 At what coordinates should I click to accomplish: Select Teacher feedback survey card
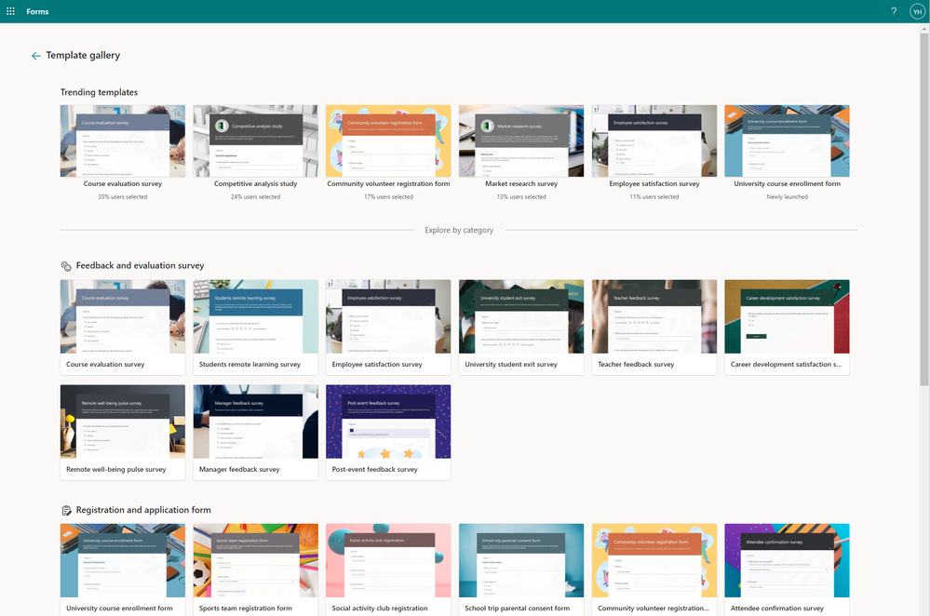pyautogui.click(x=654, y=328)
